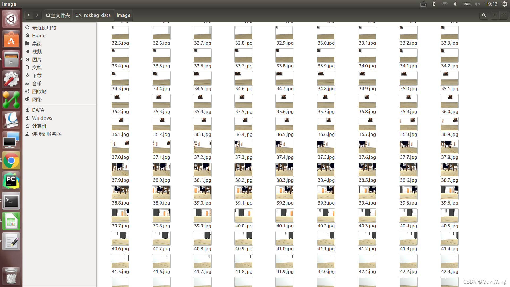Open PyCharm from the launcher
The height and width of the screenshot is (287, 510).
(11, 181)
